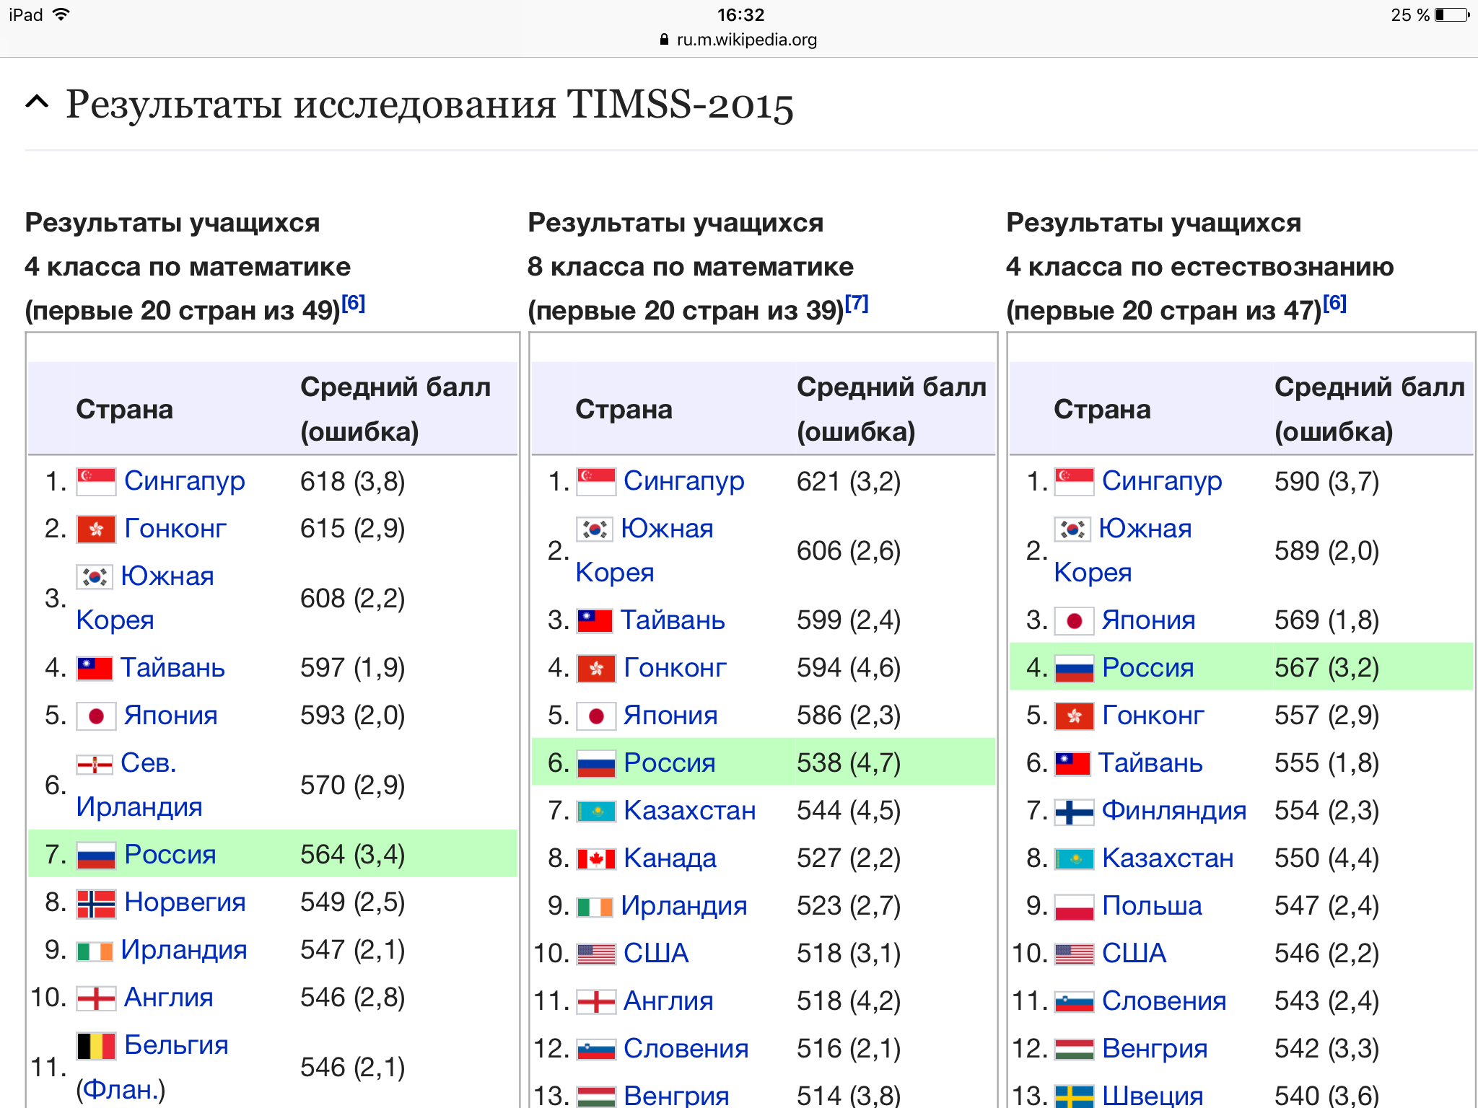Open Норвегия country link
Viewport: 1478px width, 1108px height.
click(x=185, y=902)
